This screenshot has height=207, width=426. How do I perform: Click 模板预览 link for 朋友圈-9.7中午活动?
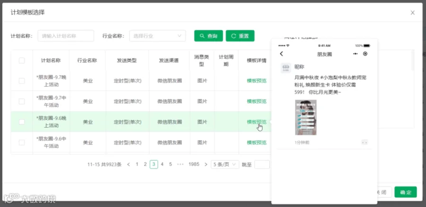coord(257,101)
